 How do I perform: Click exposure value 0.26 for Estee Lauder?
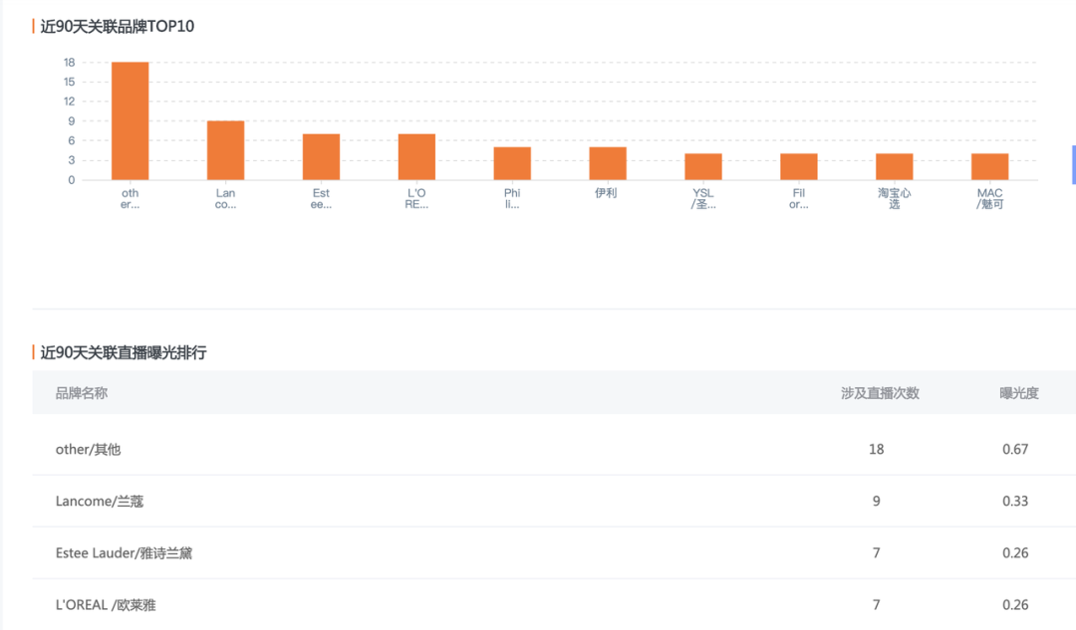click(x=1015, y=553)
